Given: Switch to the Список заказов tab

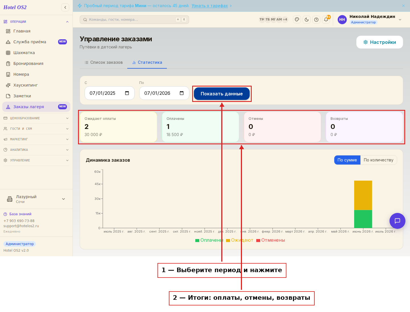Looking at the screenshot, I should tap(104, 62).
